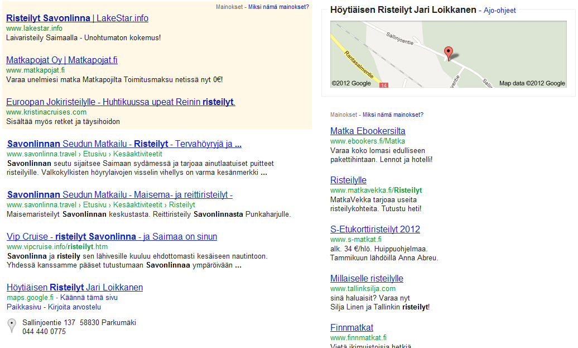The width and height of the screenshot is (578, 348).
Task: Click www.vipcruise.info/risteilyt.htm URL
Action: [57, 247]
